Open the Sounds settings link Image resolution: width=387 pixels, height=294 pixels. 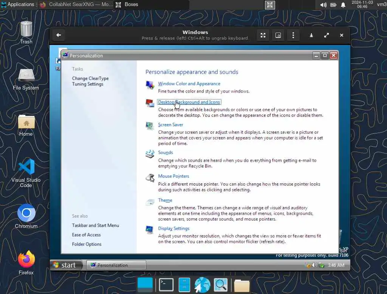(166, 153)
